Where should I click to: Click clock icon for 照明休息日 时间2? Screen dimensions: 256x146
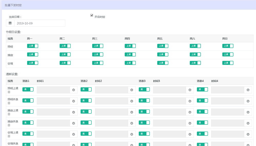[x=132, y=101]
